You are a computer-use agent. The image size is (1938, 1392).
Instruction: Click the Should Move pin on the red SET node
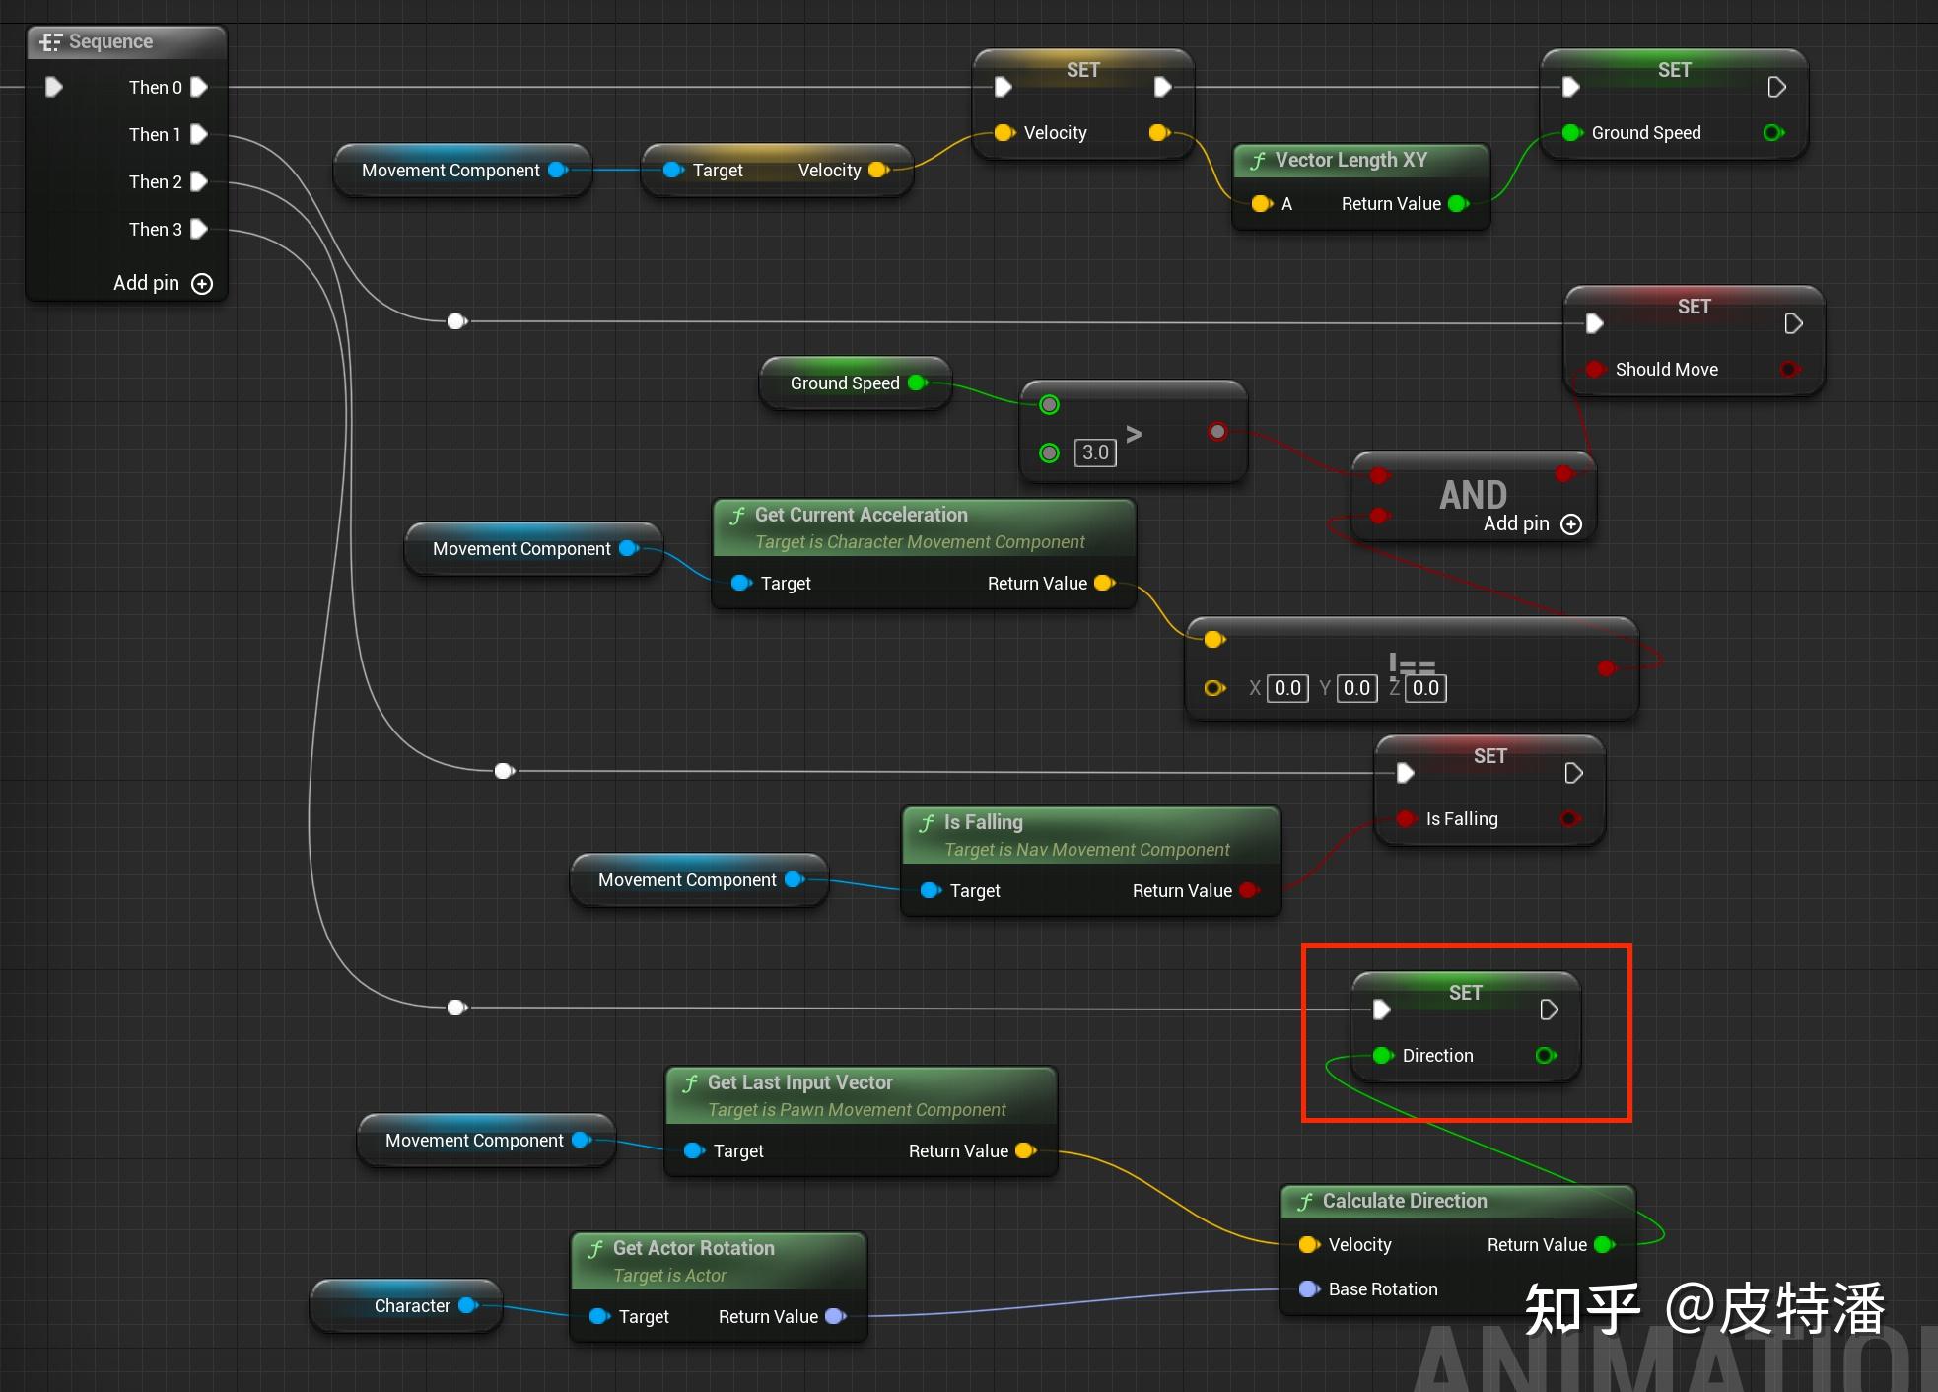point(1597,369)
